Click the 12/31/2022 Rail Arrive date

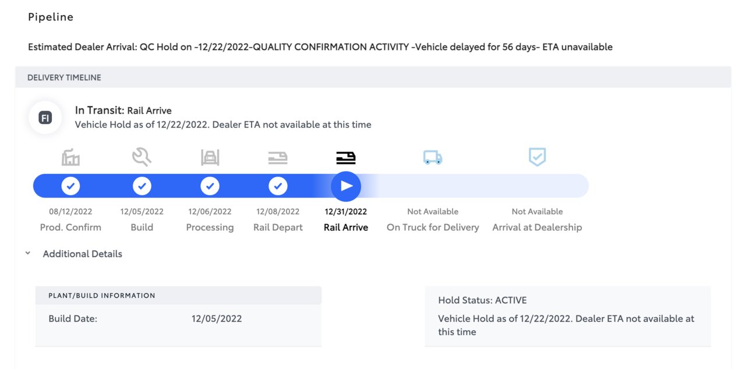click(346, 212)
